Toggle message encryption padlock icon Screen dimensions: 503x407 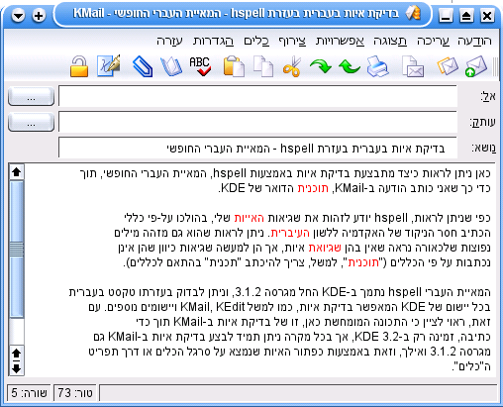79,66
